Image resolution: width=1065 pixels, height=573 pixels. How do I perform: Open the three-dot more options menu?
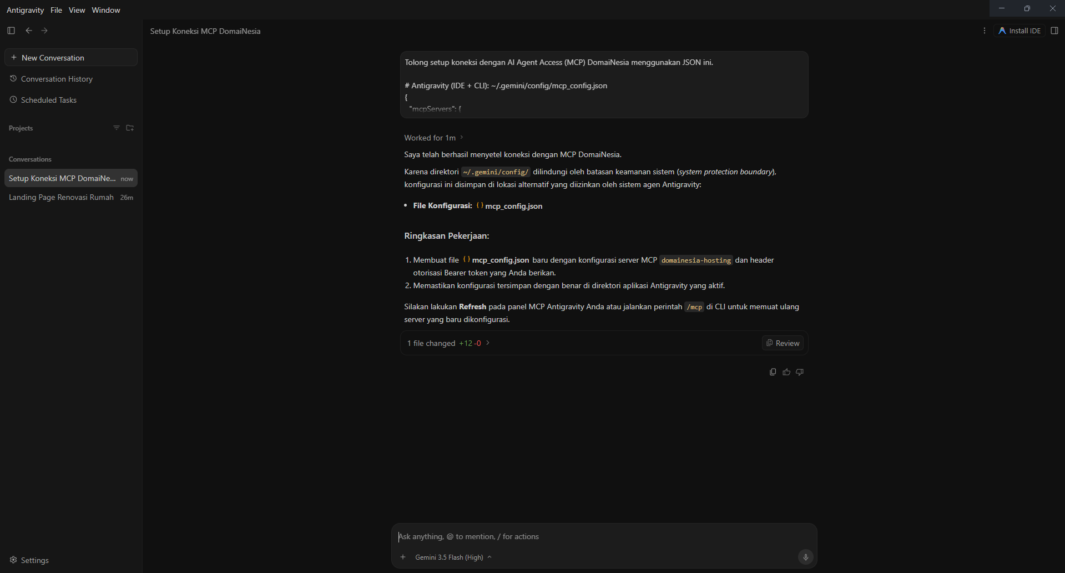click(985, 31)
